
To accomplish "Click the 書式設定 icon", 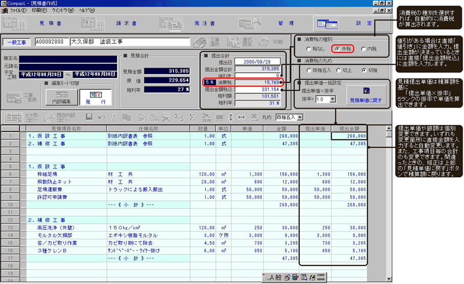I will 234,42.
